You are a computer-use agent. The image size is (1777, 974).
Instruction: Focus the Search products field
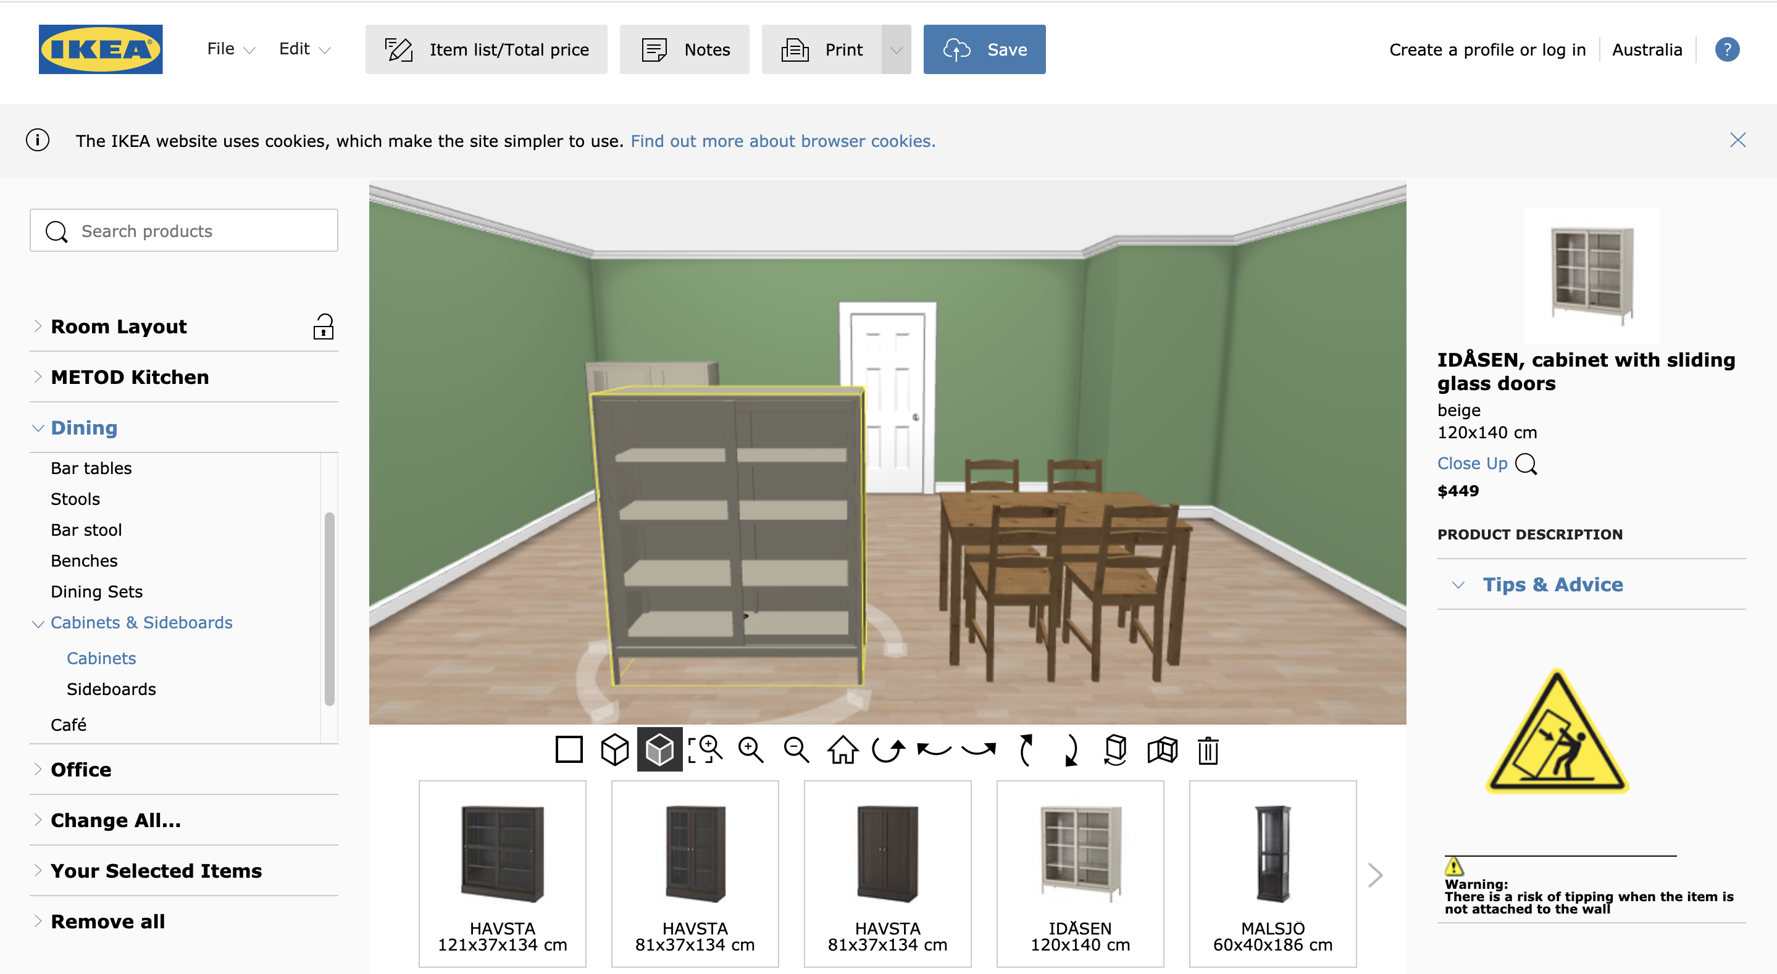184,230
